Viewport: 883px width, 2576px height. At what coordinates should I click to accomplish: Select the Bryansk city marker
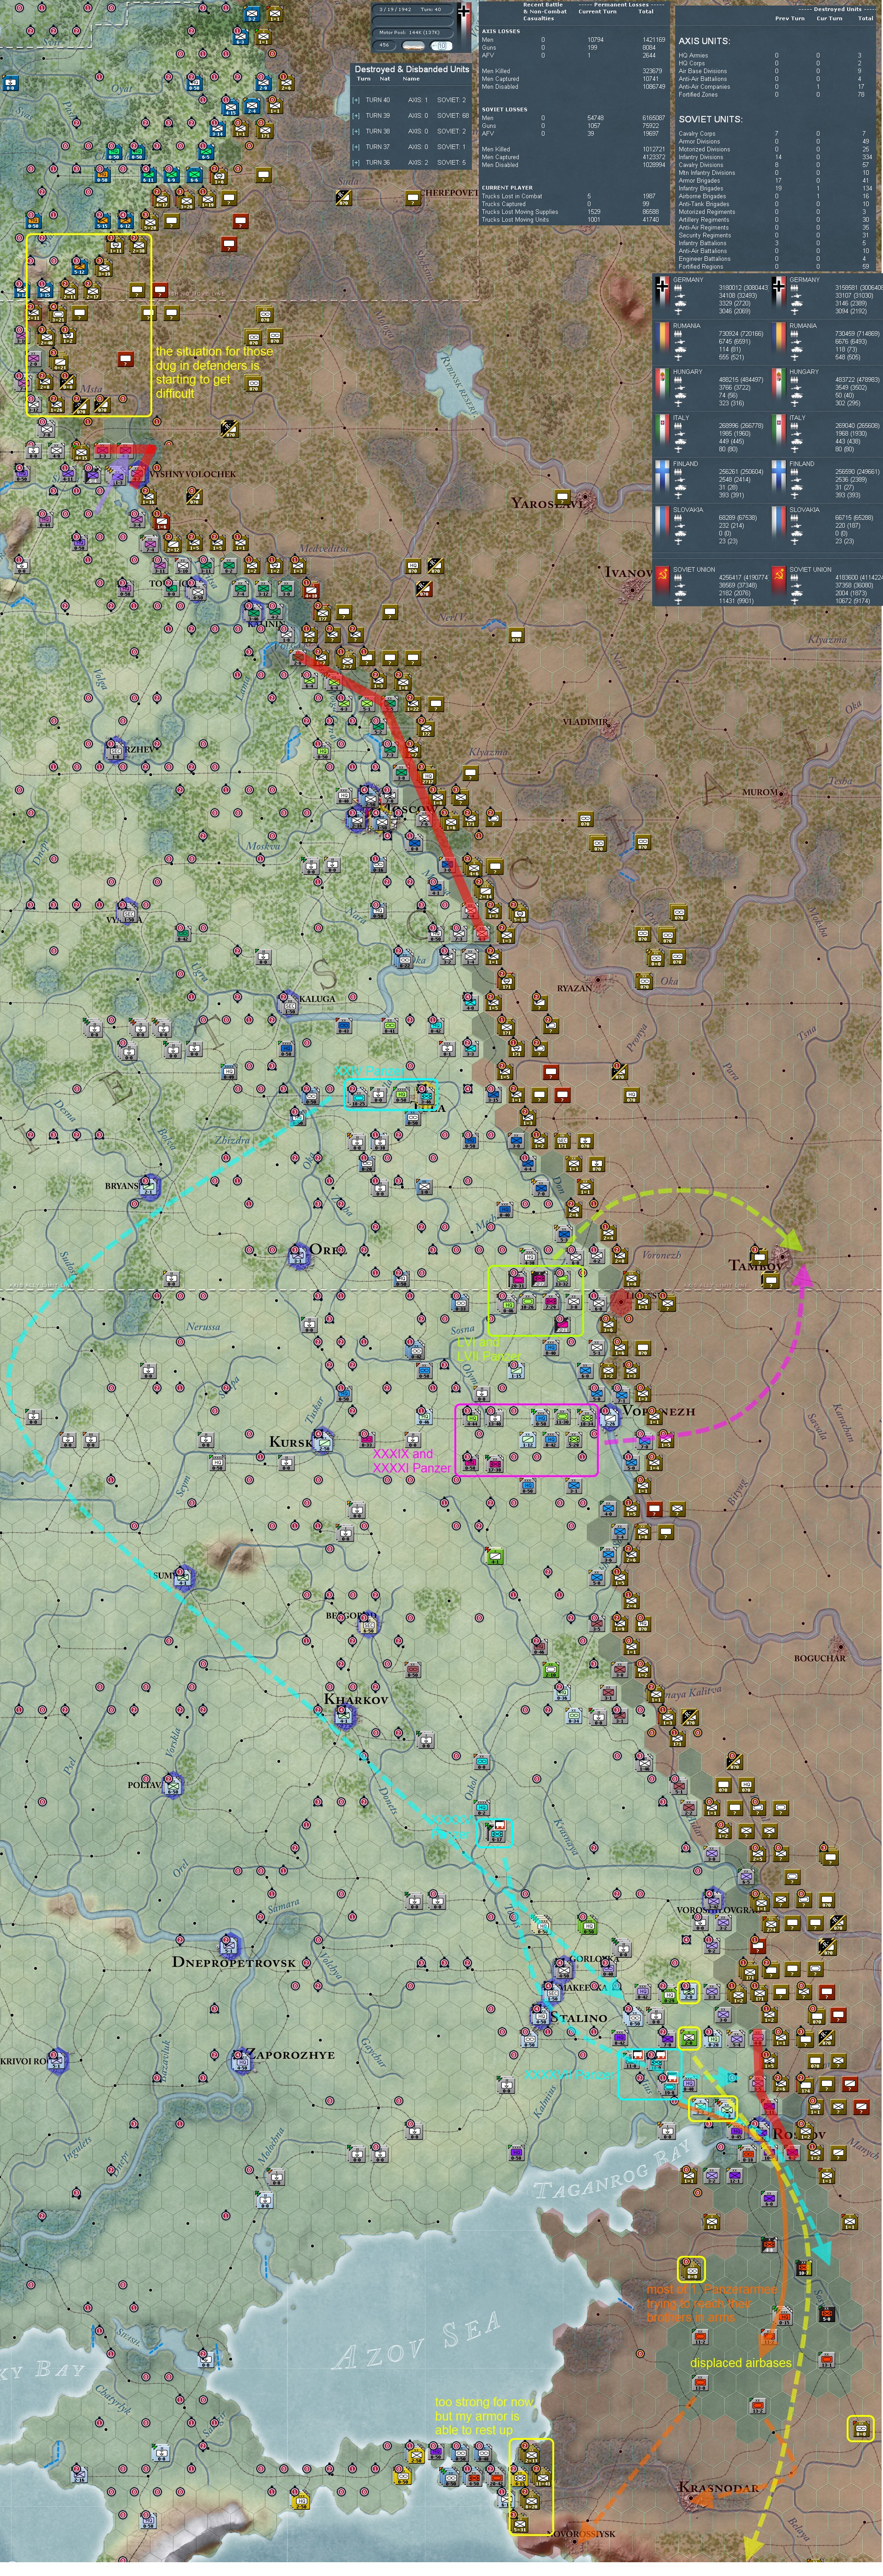(149, 1186)
